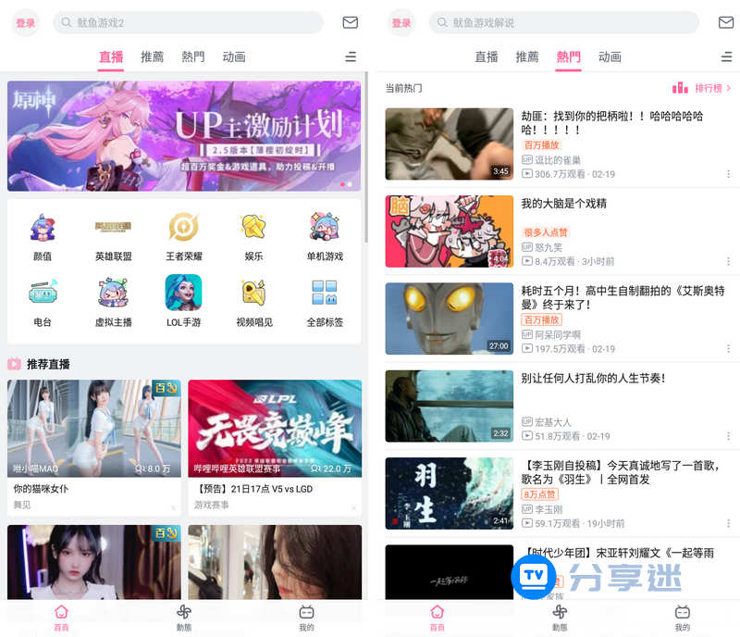Tap the 登录 login button
740x637 pixels.
[25, 22]
